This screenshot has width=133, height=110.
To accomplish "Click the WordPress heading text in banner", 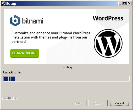I will point(108,18).
